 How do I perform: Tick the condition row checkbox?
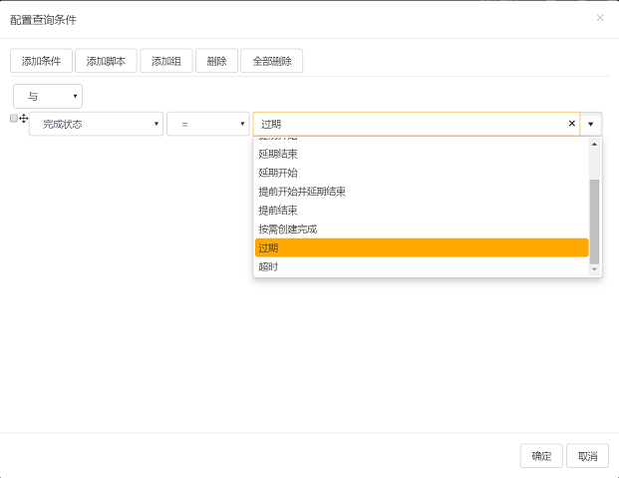(14, 119)
